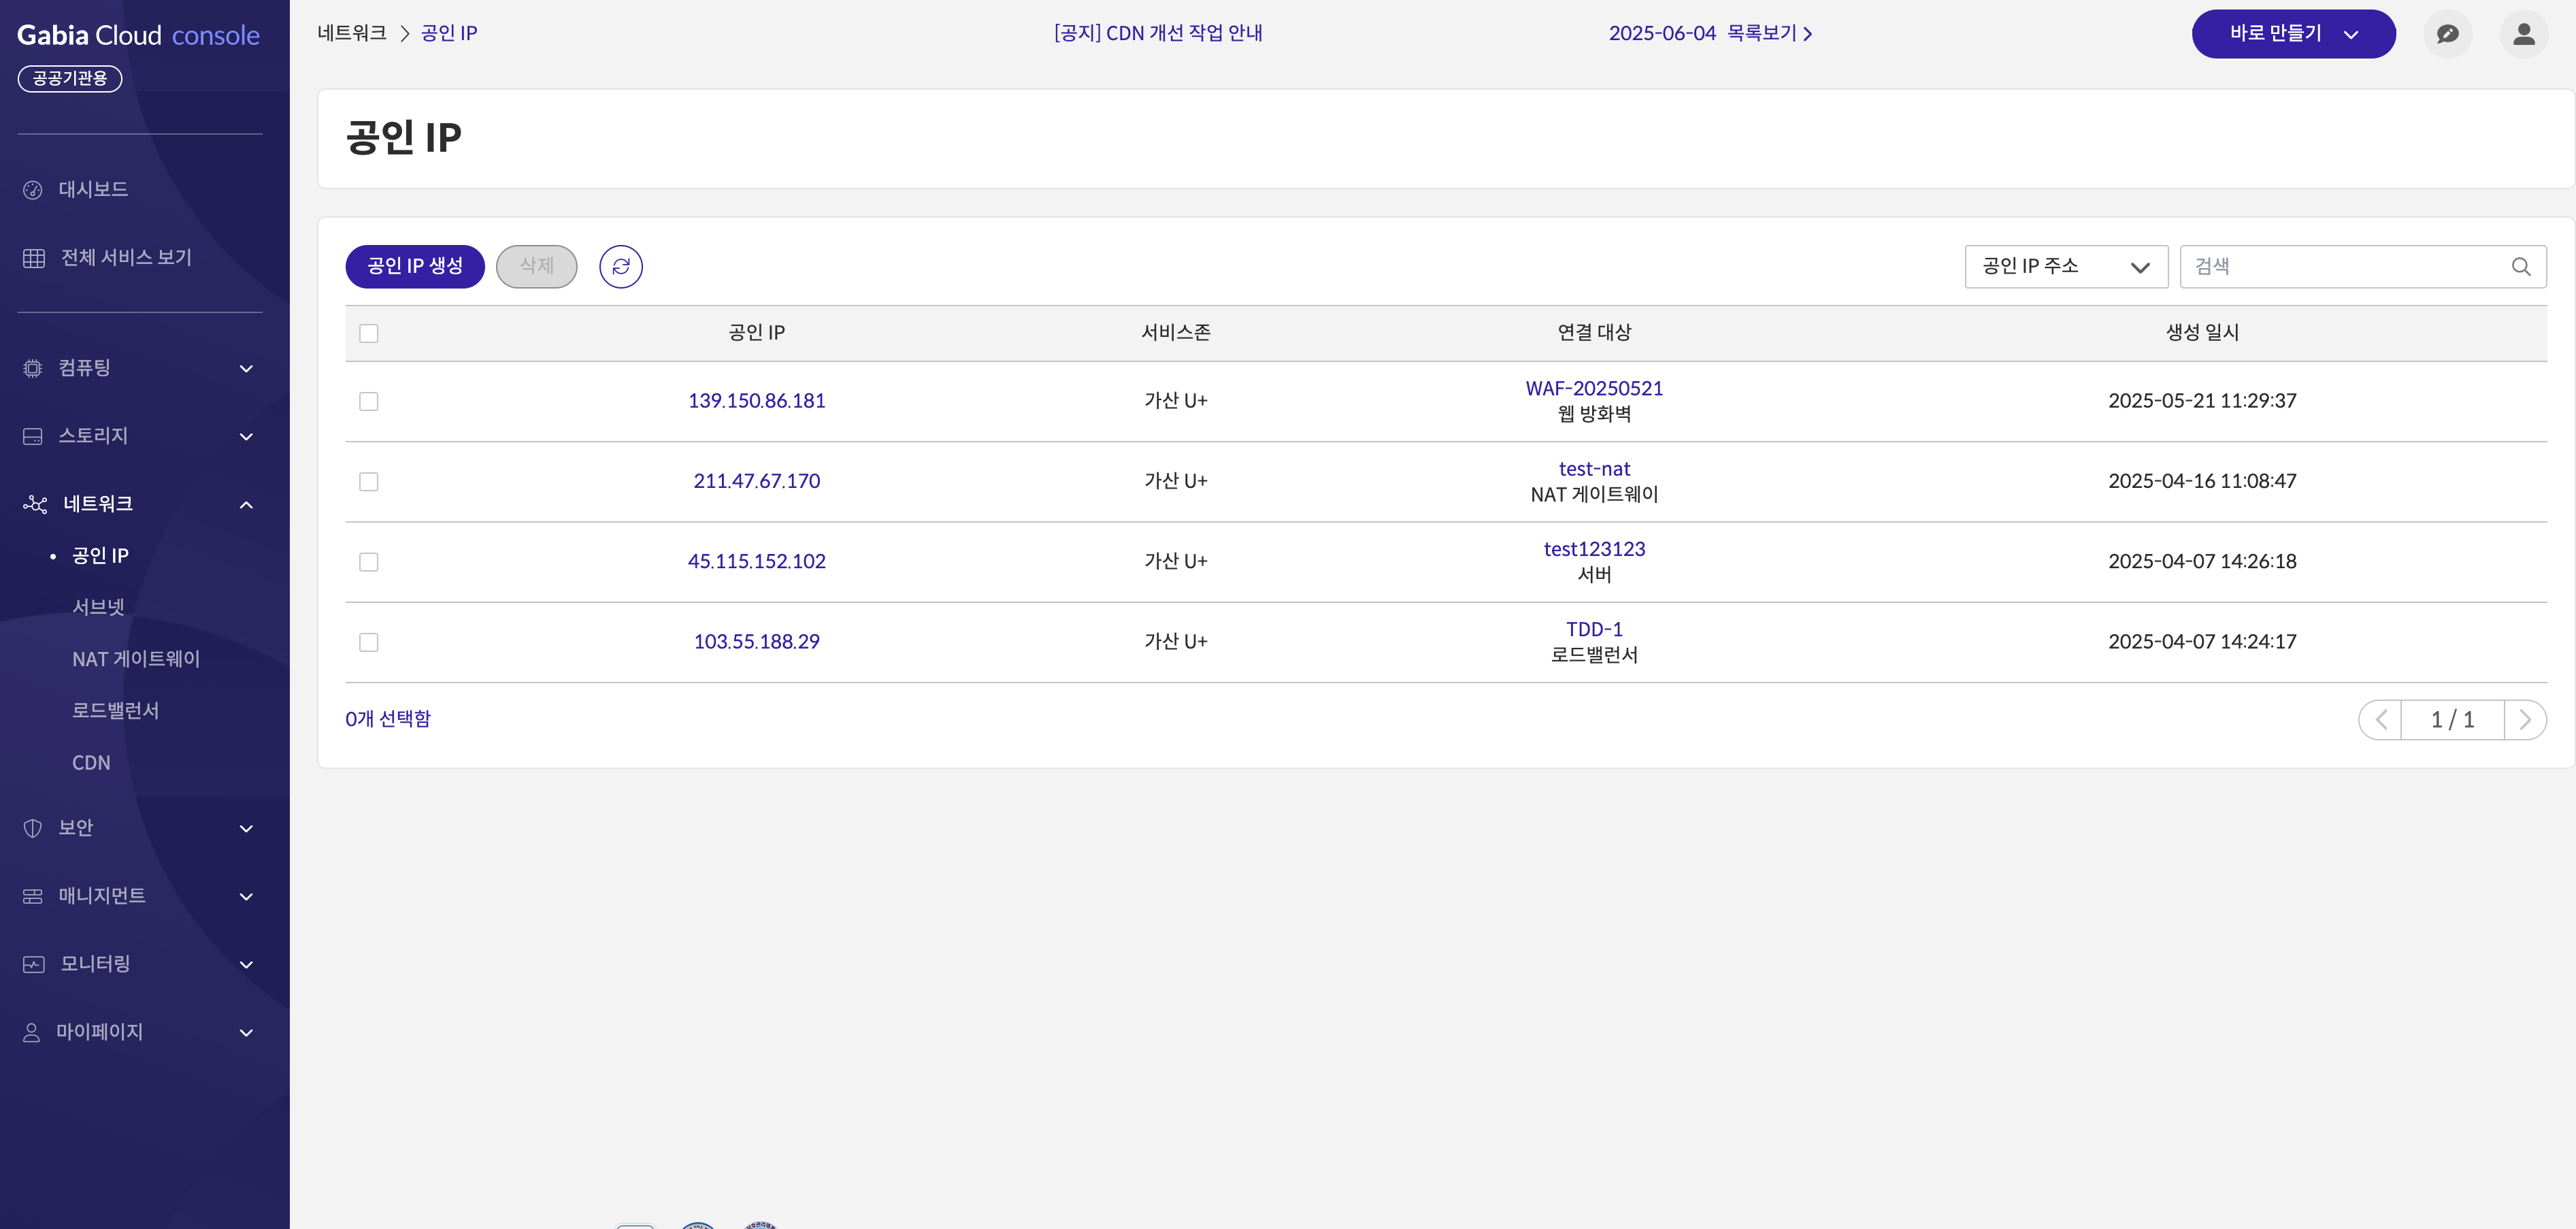The width and height of the screenshot is (2576, 1229).
Task: Expand the 바로 만들기 dropdown
Action: pyautogui.click(x=2293, y=34)
